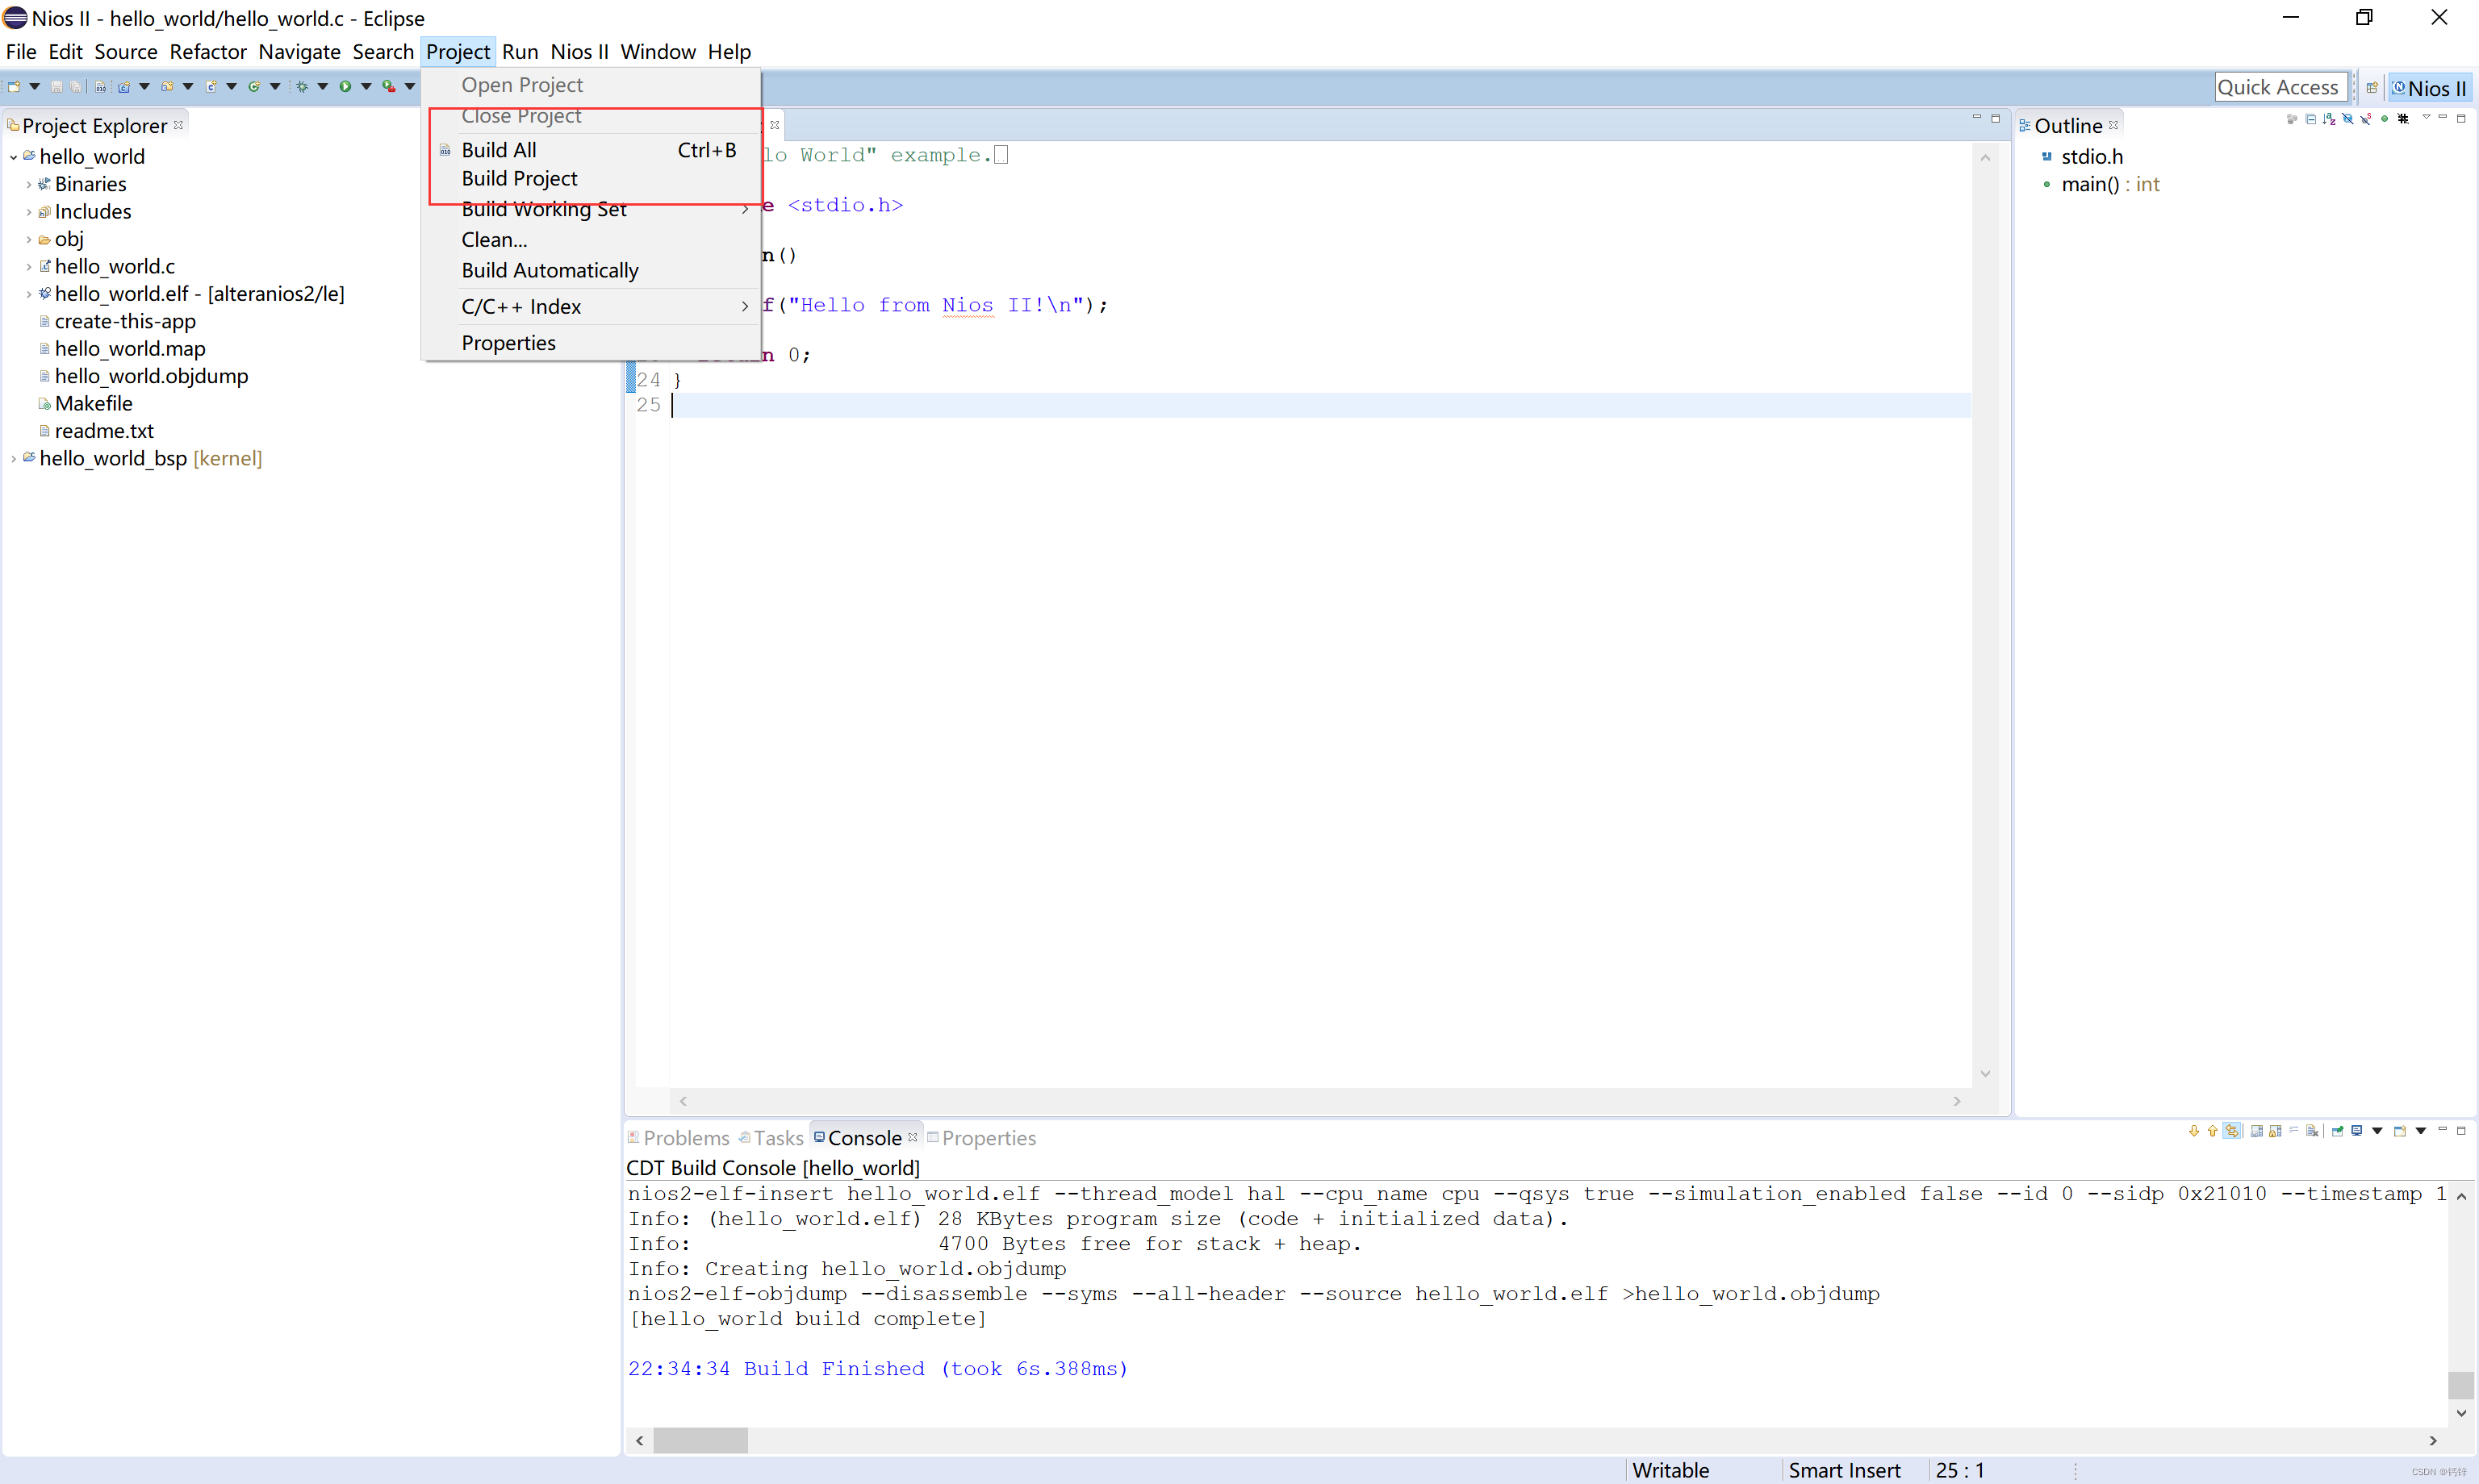Collapse all in Outline view
This screenshot has height=1484, width=2479.
(2311, 118)
